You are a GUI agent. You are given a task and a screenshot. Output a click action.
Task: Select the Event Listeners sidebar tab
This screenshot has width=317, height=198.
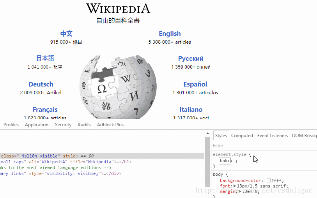[273, 136]
